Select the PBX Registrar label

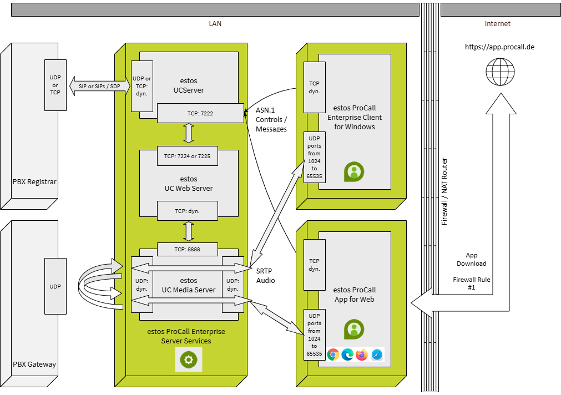pyautogui.click(x=34, y=182)
